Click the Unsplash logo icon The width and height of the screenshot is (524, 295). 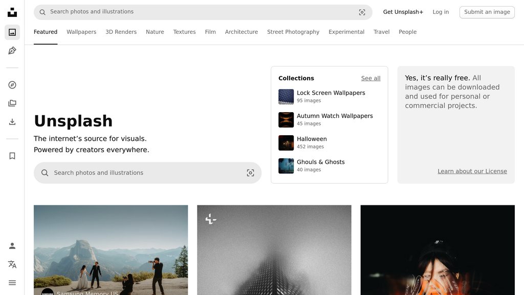coord(12,11)
